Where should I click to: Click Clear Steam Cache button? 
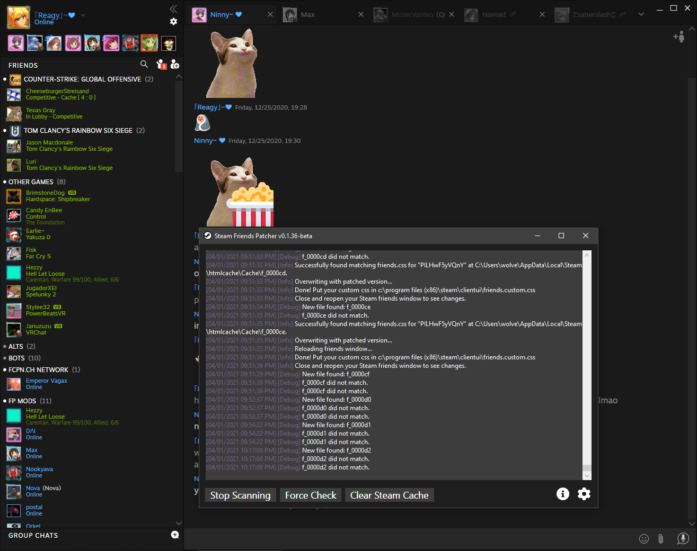click(390, 495)
